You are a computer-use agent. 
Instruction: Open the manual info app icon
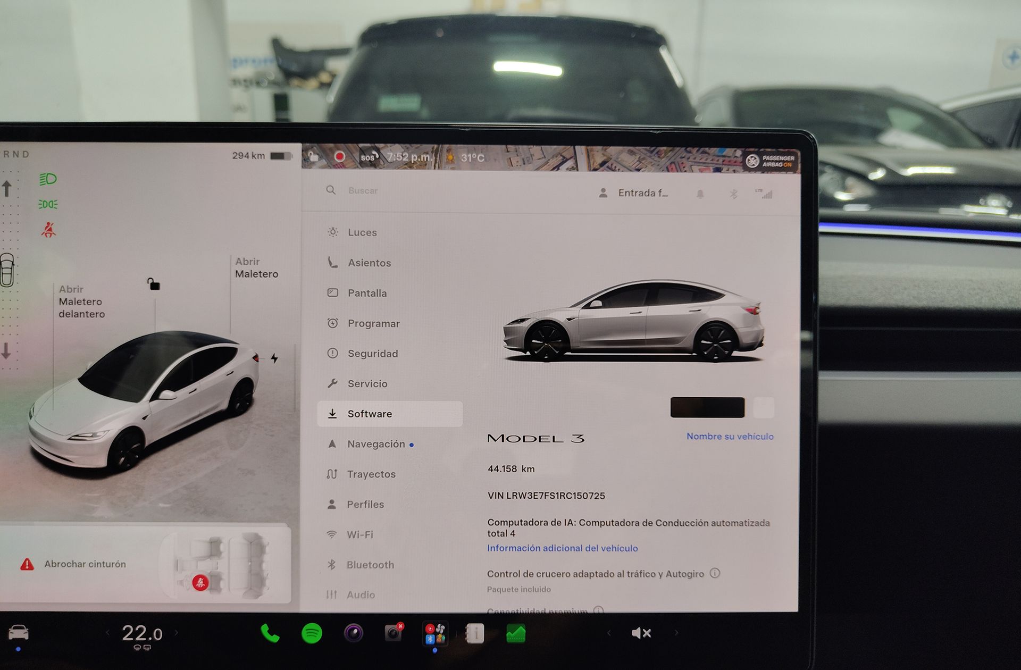(475, 633)
